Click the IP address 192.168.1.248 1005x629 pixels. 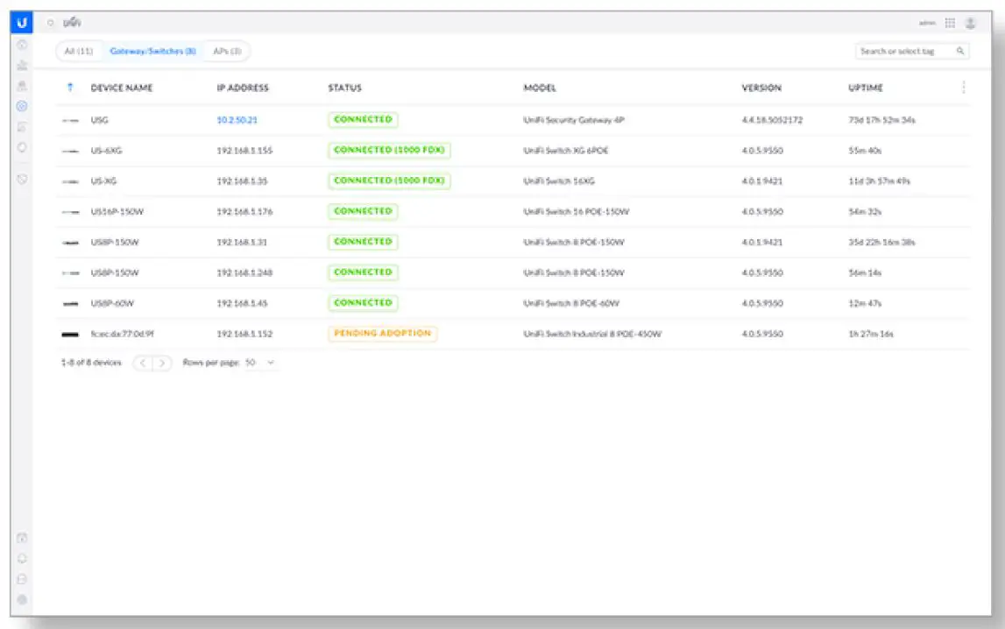[x=244, y=272]
